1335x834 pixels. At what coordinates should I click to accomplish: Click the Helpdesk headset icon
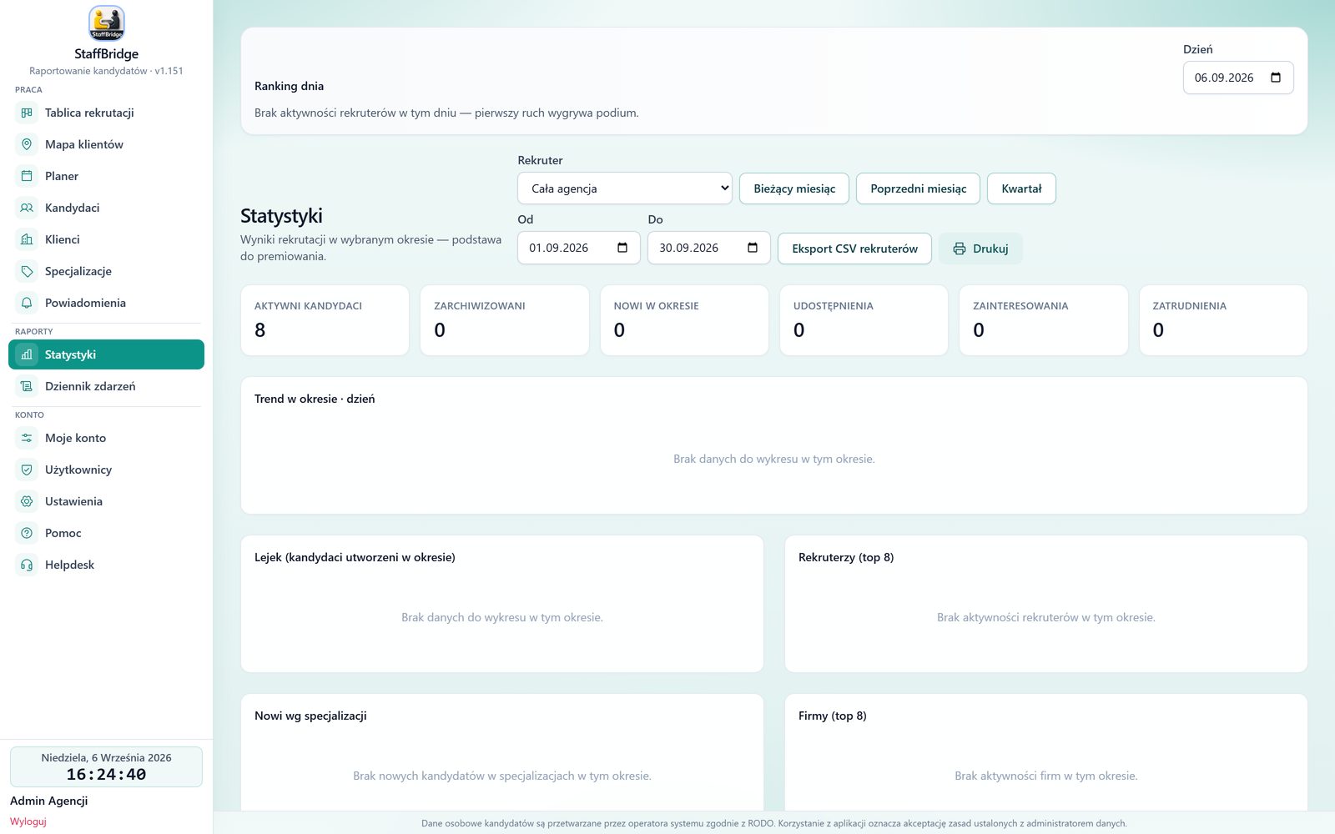[x=27, y=565]
